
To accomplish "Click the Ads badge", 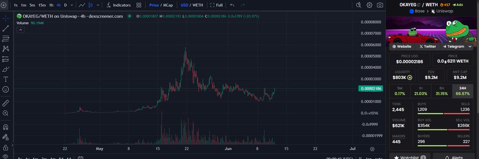I will point(457,4).
